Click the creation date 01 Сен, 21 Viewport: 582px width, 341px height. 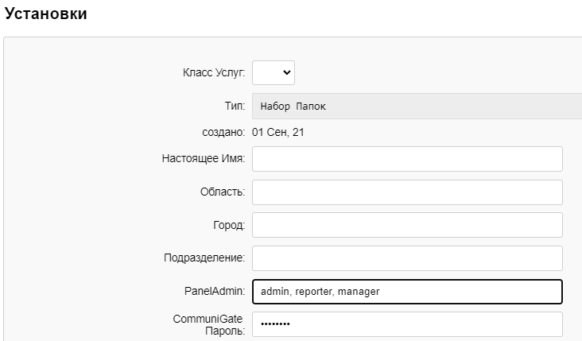coord(278,132)
